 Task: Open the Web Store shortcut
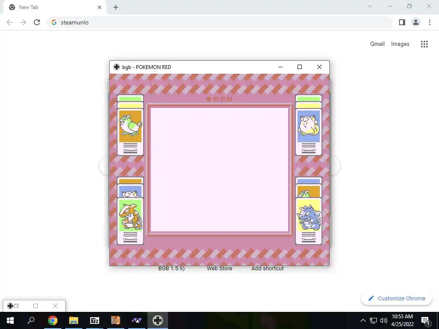219,268
